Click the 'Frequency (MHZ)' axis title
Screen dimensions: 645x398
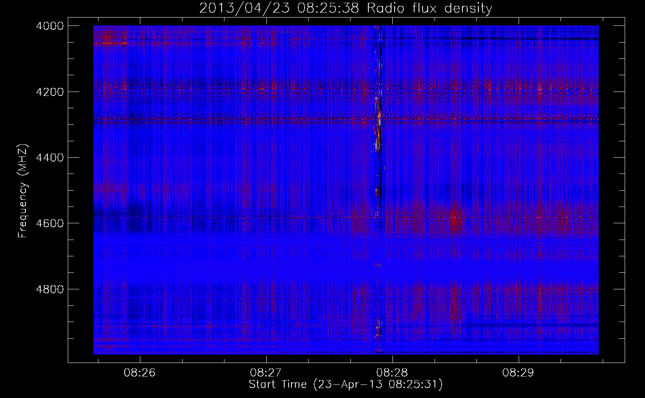(x=23, y=191)
